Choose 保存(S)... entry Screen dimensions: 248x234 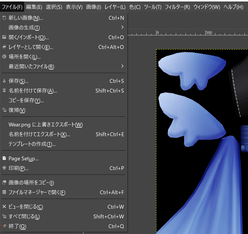pos(64,81)
